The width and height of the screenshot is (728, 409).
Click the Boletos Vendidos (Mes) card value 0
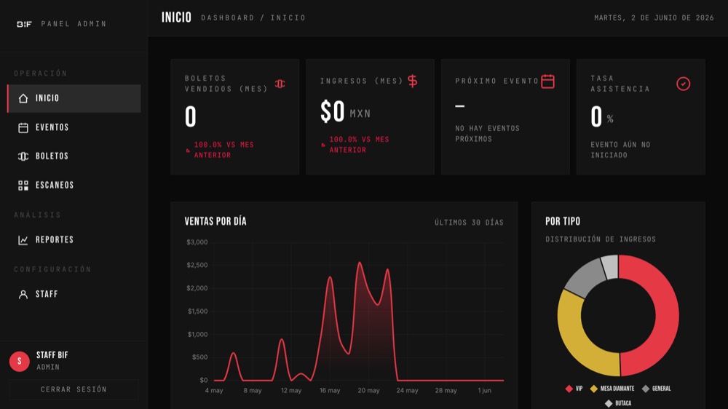190,116
